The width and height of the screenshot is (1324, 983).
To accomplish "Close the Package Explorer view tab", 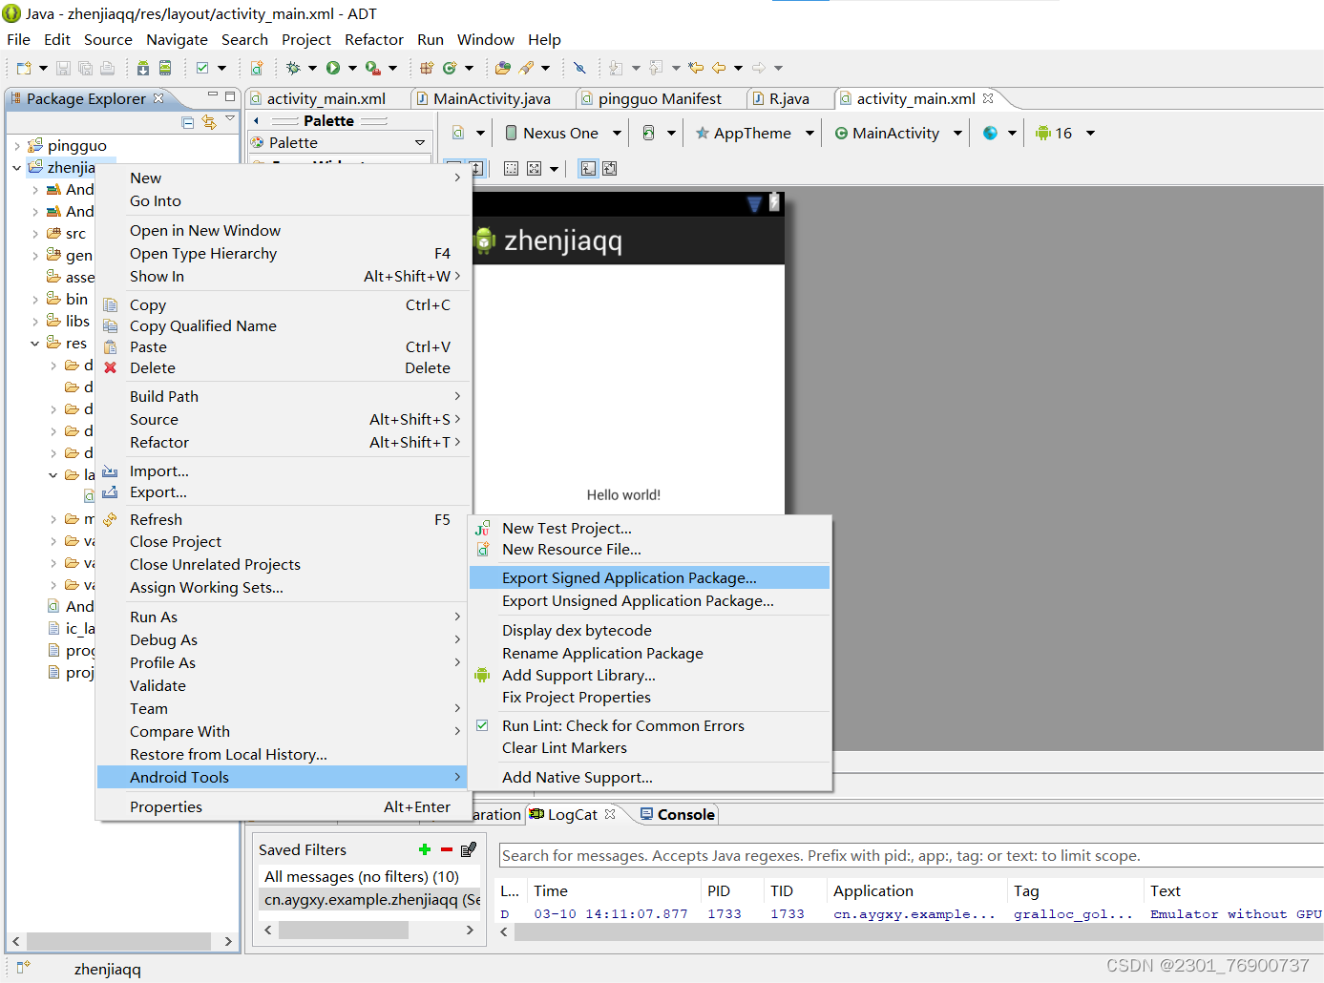I will [158, 98].
